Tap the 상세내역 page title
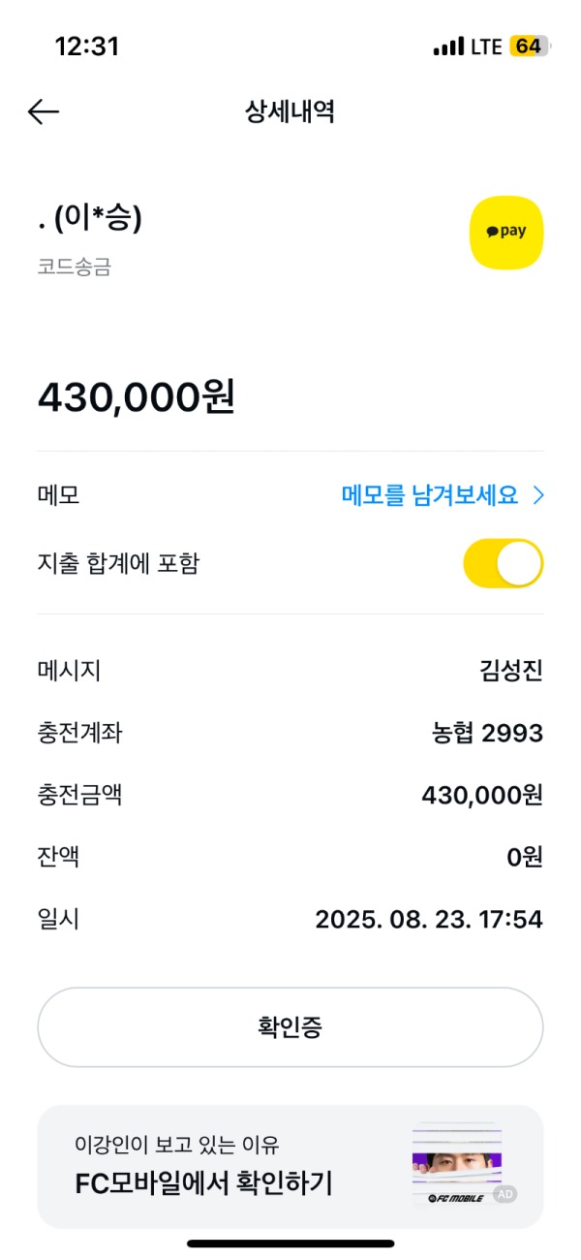The height and width of the screenshot is (1260, 581). click(x=290, y=112)
